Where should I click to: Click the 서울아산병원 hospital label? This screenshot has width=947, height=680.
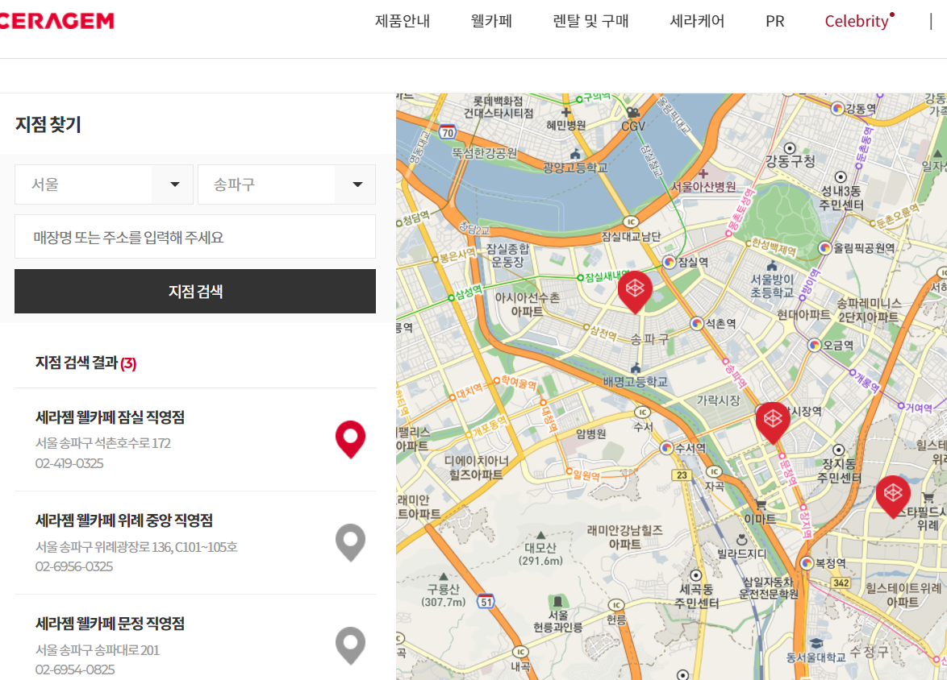pos(703,187)
